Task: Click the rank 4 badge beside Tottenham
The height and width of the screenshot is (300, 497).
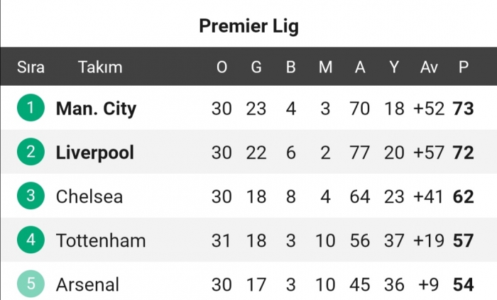Action: (31, 240)
